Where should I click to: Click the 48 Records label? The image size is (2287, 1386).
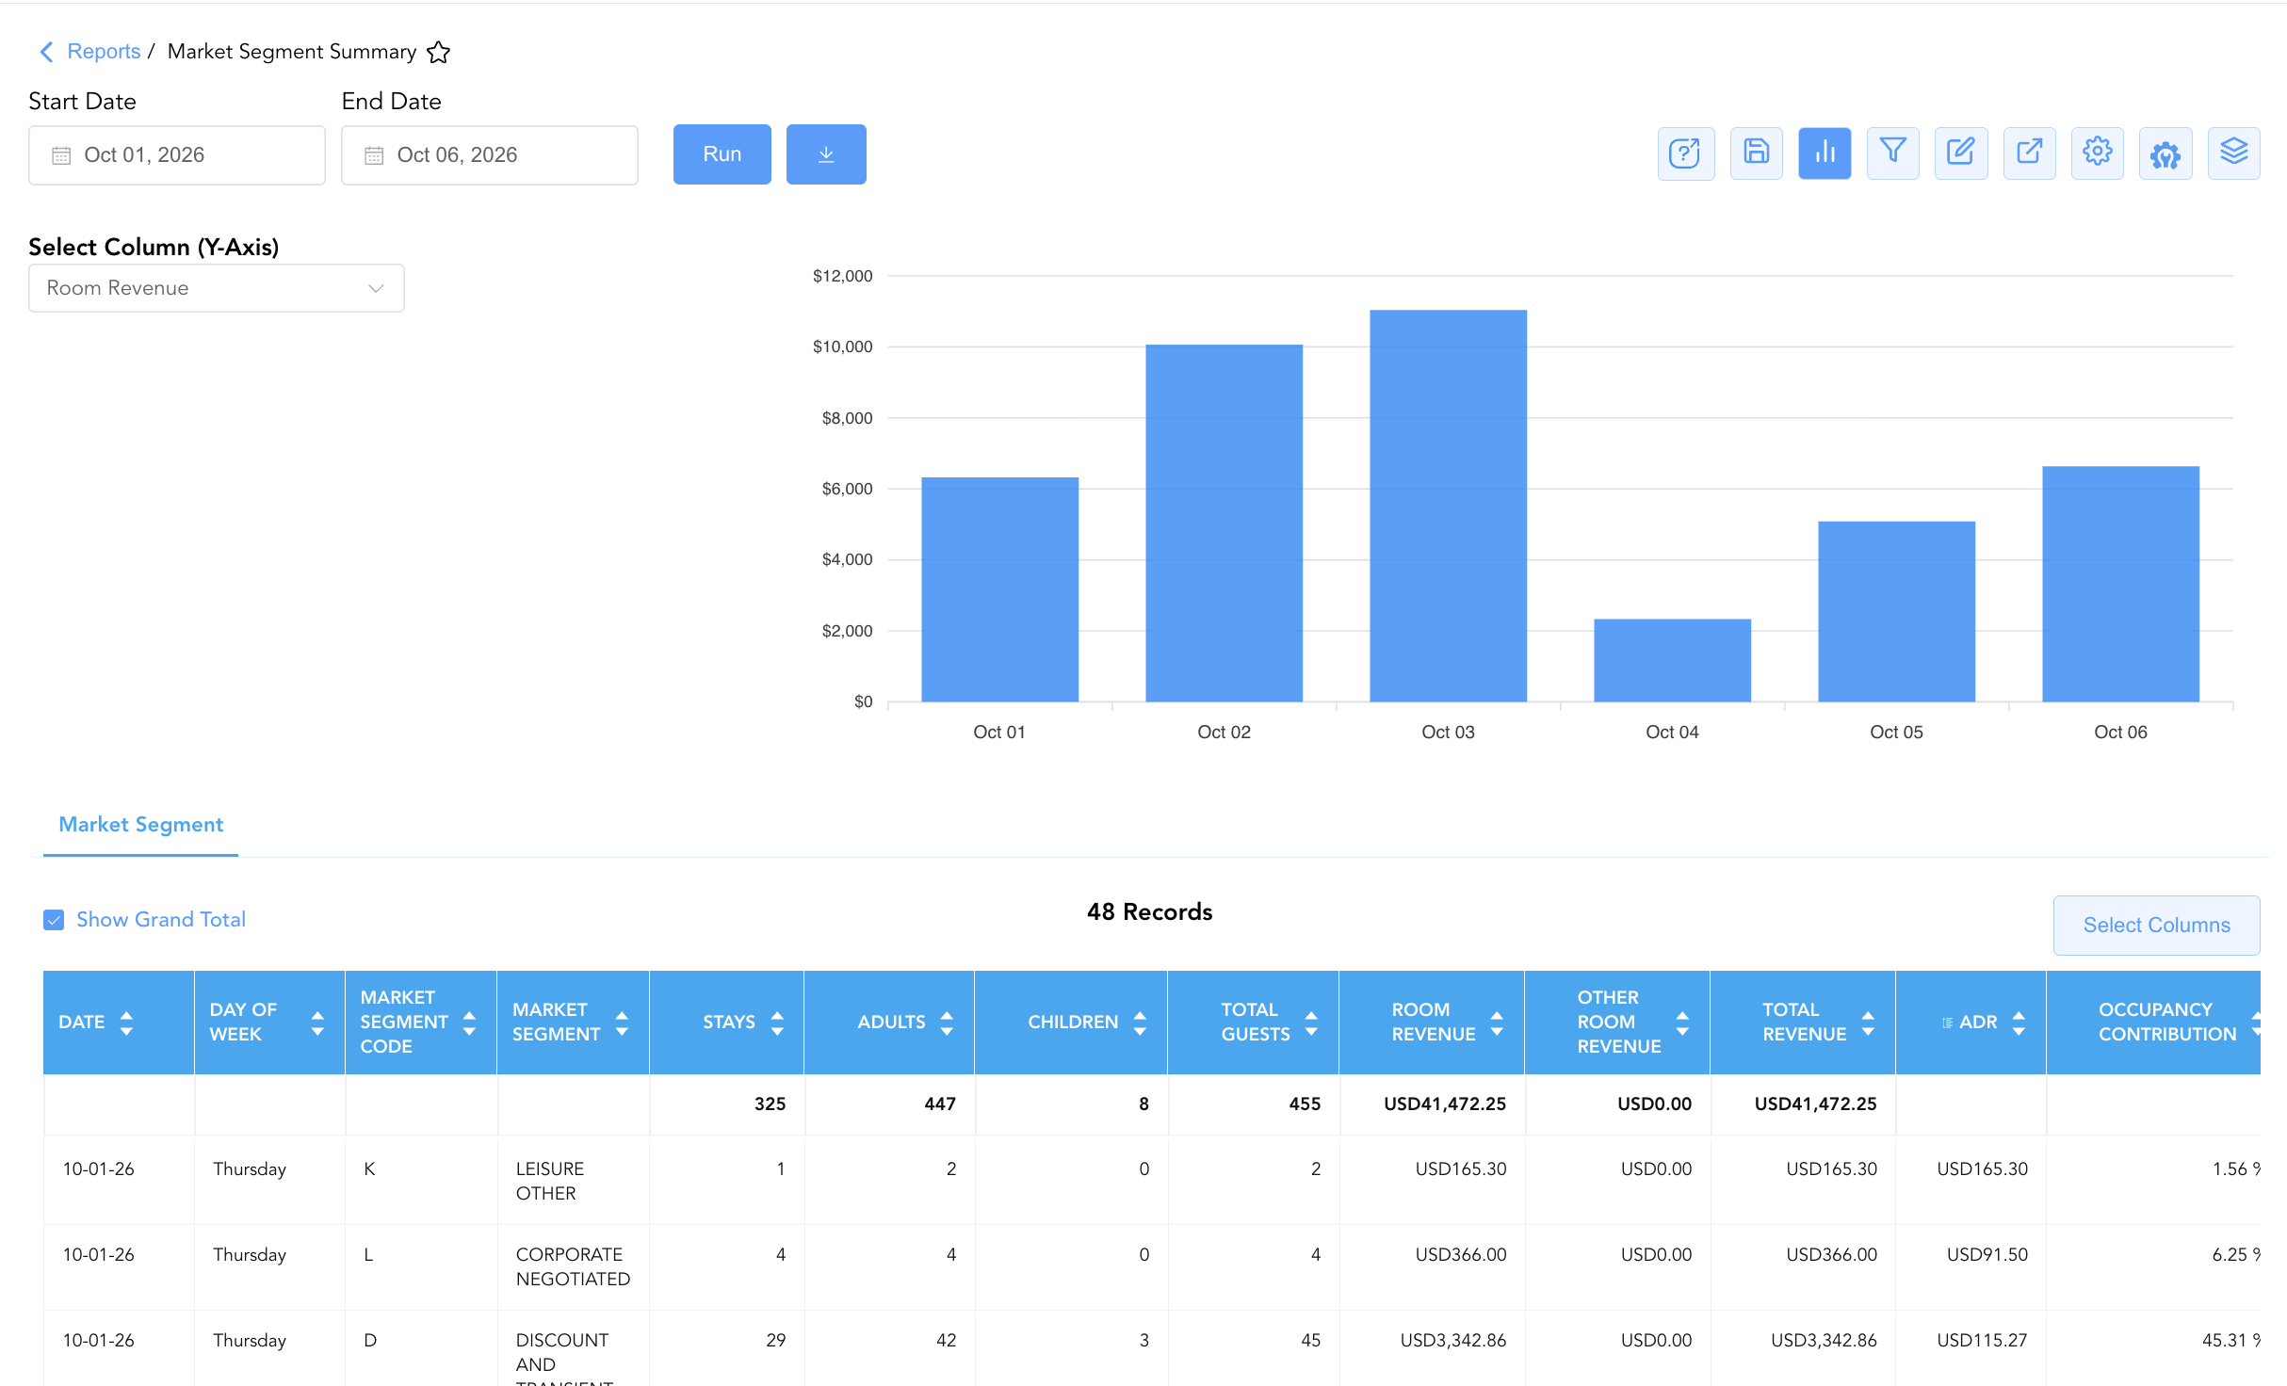click(1150, 911)
